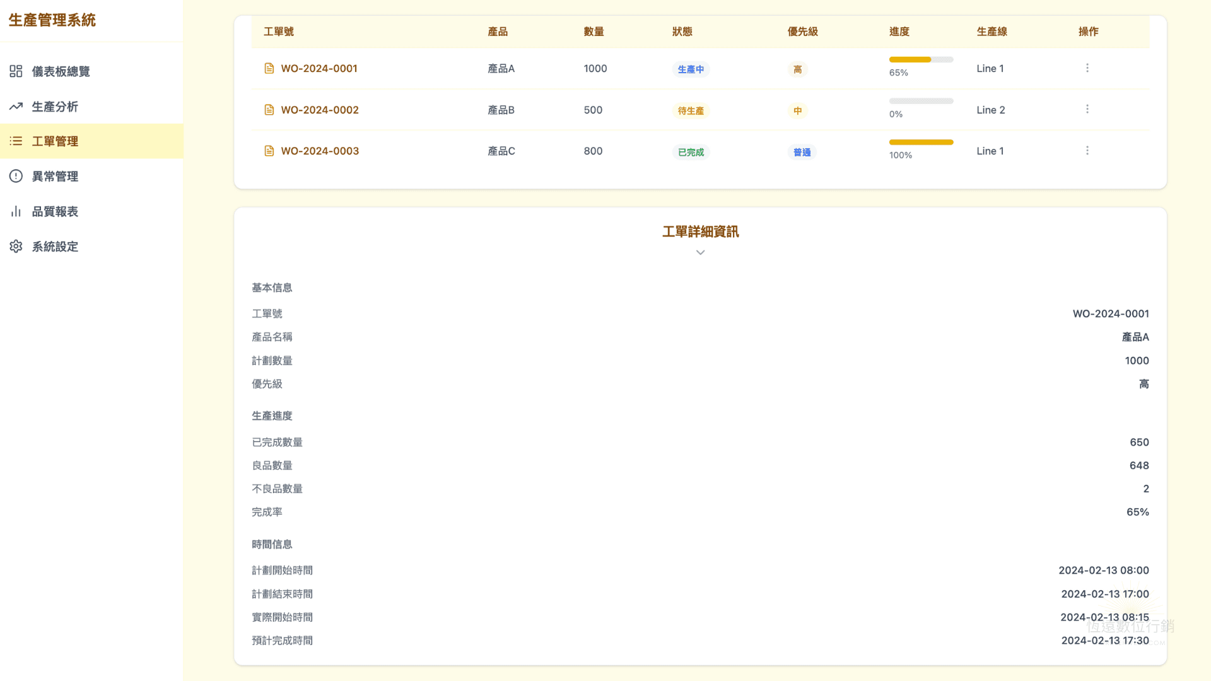Toggle the 生產中 status badge

click(x=691, y=69)
